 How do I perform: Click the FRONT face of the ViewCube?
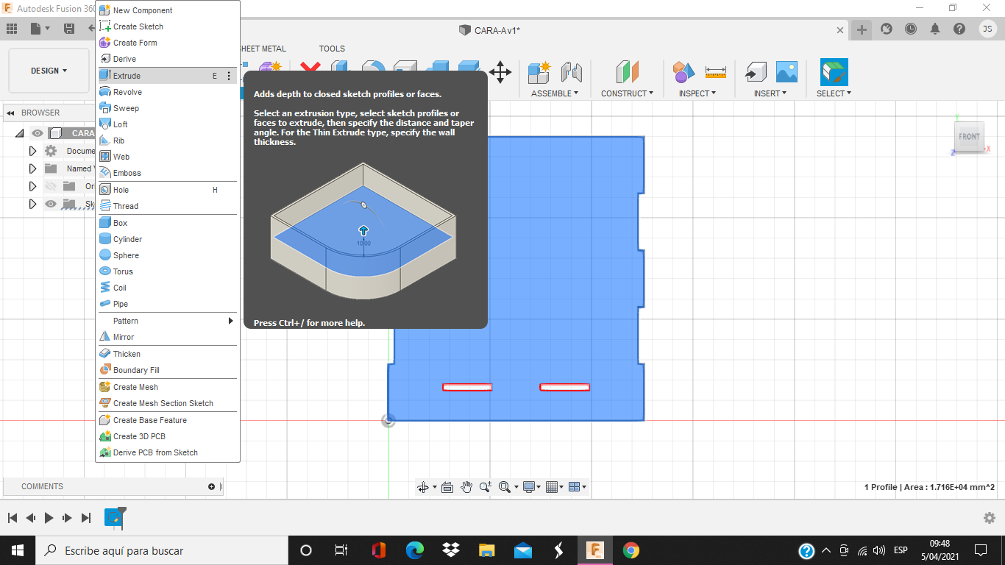970,137
